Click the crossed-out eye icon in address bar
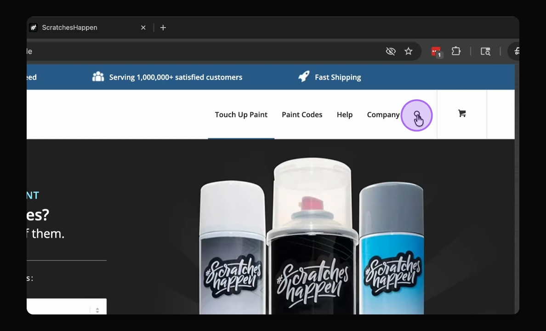Image resolution: width=546 pixels, height=331 pixels. tap(391, 51)
